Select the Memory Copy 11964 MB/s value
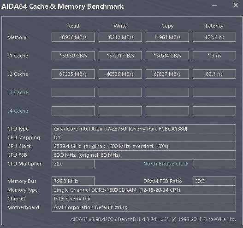Image resolution: width=243 pixels, height=228 pixels. [167, 37]
